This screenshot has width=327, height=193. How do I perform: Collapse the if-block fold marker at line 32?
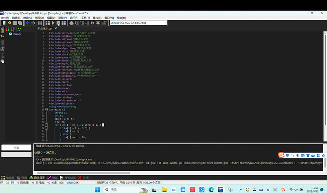[x=46, y=128]
